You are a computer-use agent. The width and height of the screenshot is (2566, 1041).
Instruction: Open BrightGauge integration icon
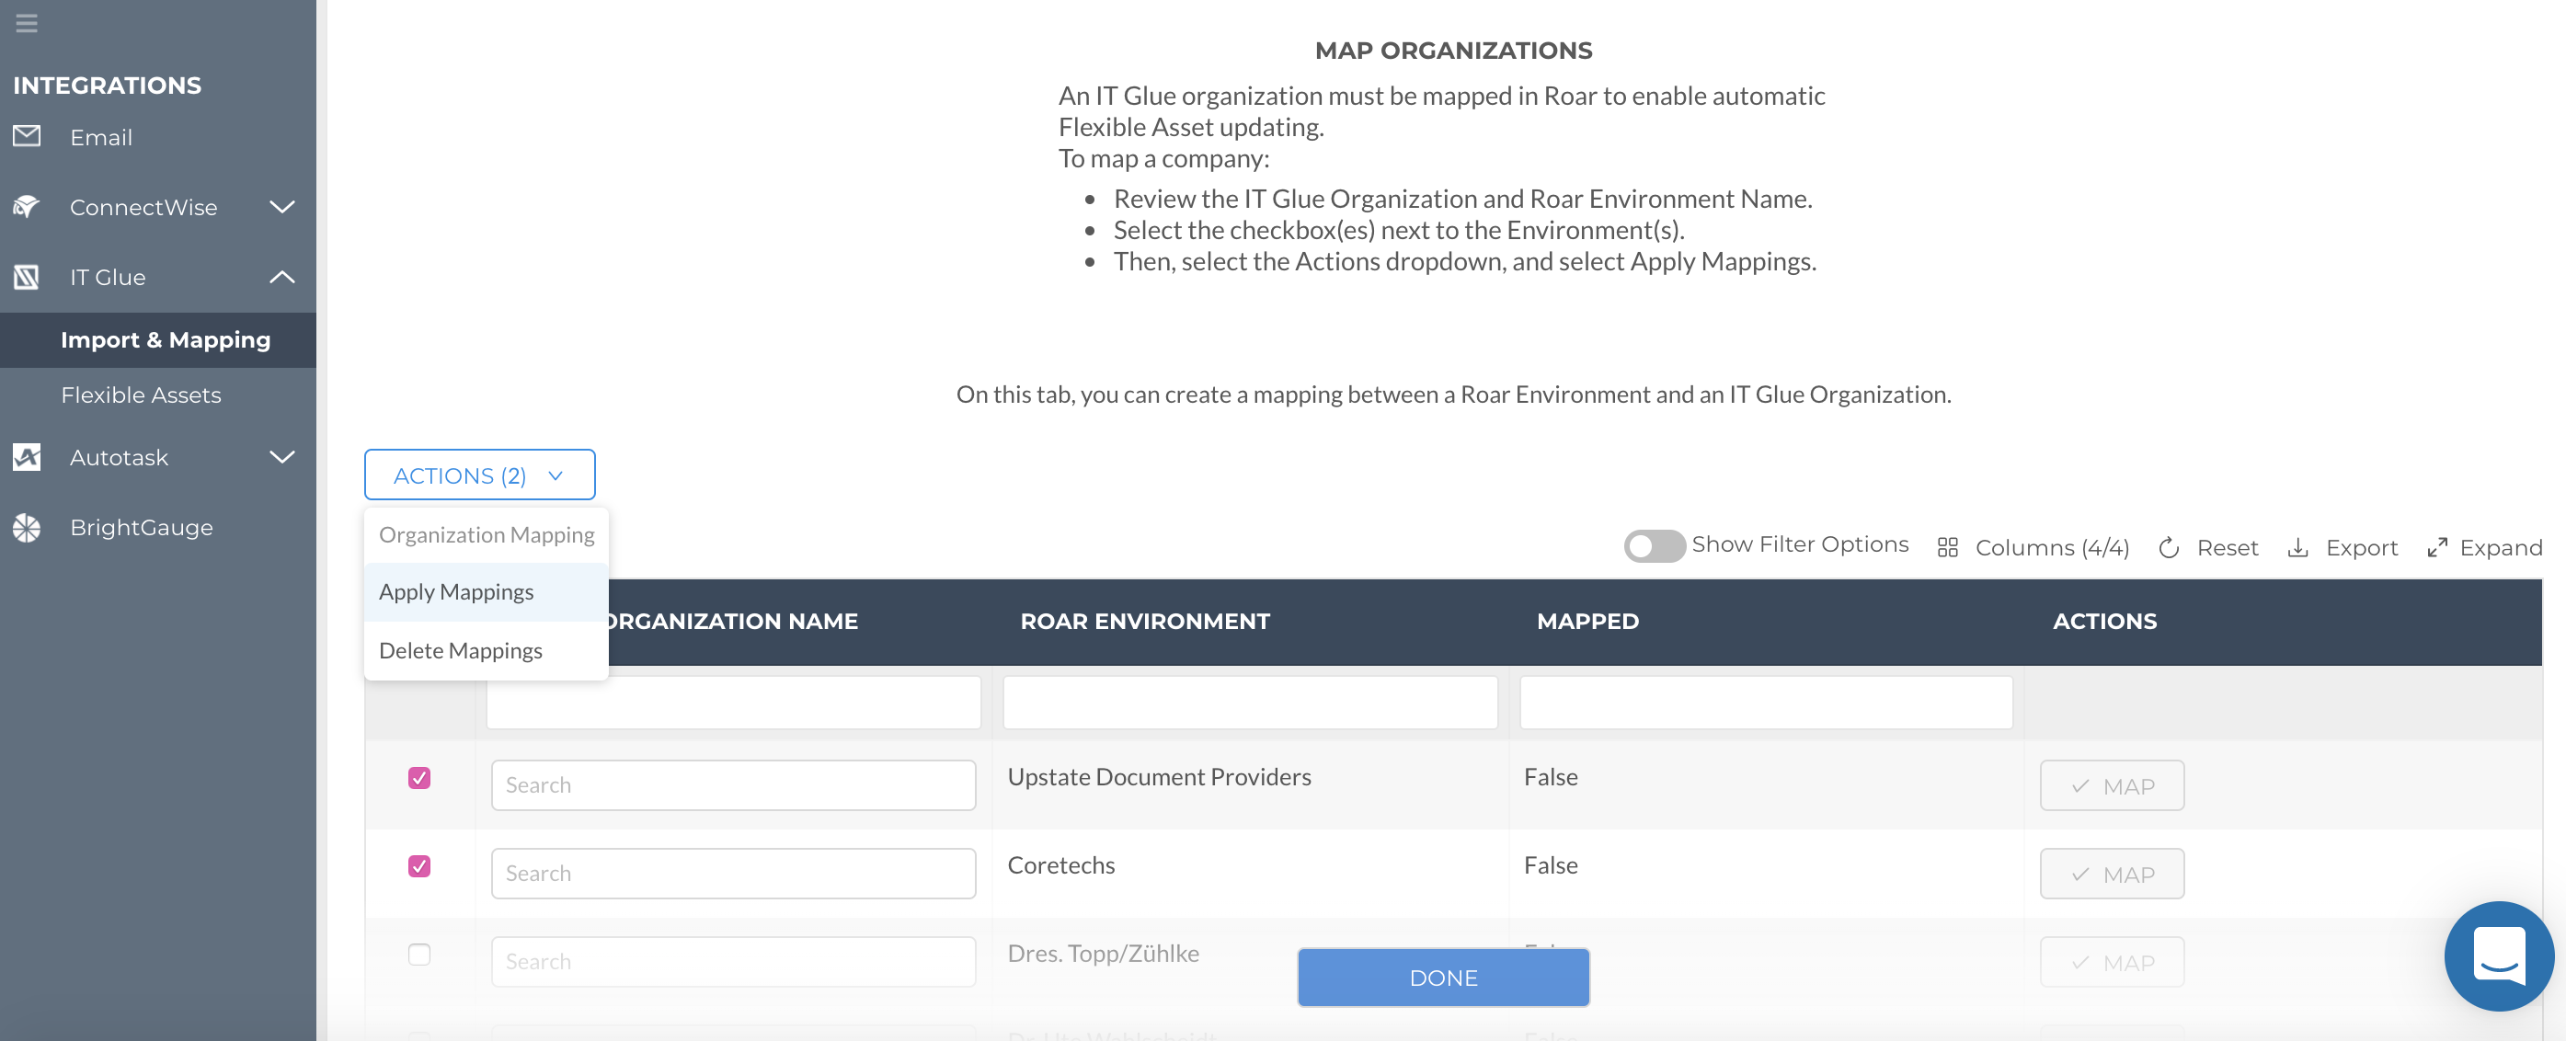click(x=27, y=527)
